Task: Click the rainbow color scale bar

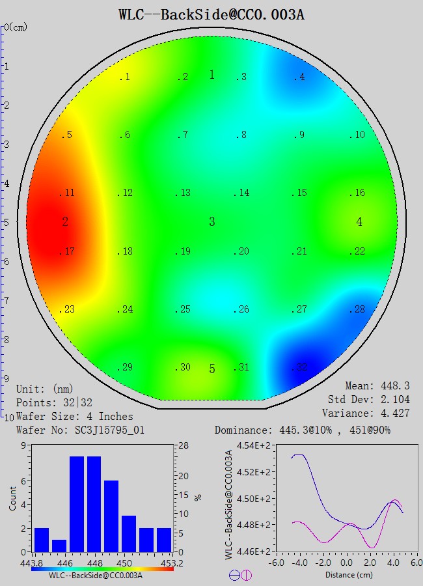Action: [x=102, y=568]
